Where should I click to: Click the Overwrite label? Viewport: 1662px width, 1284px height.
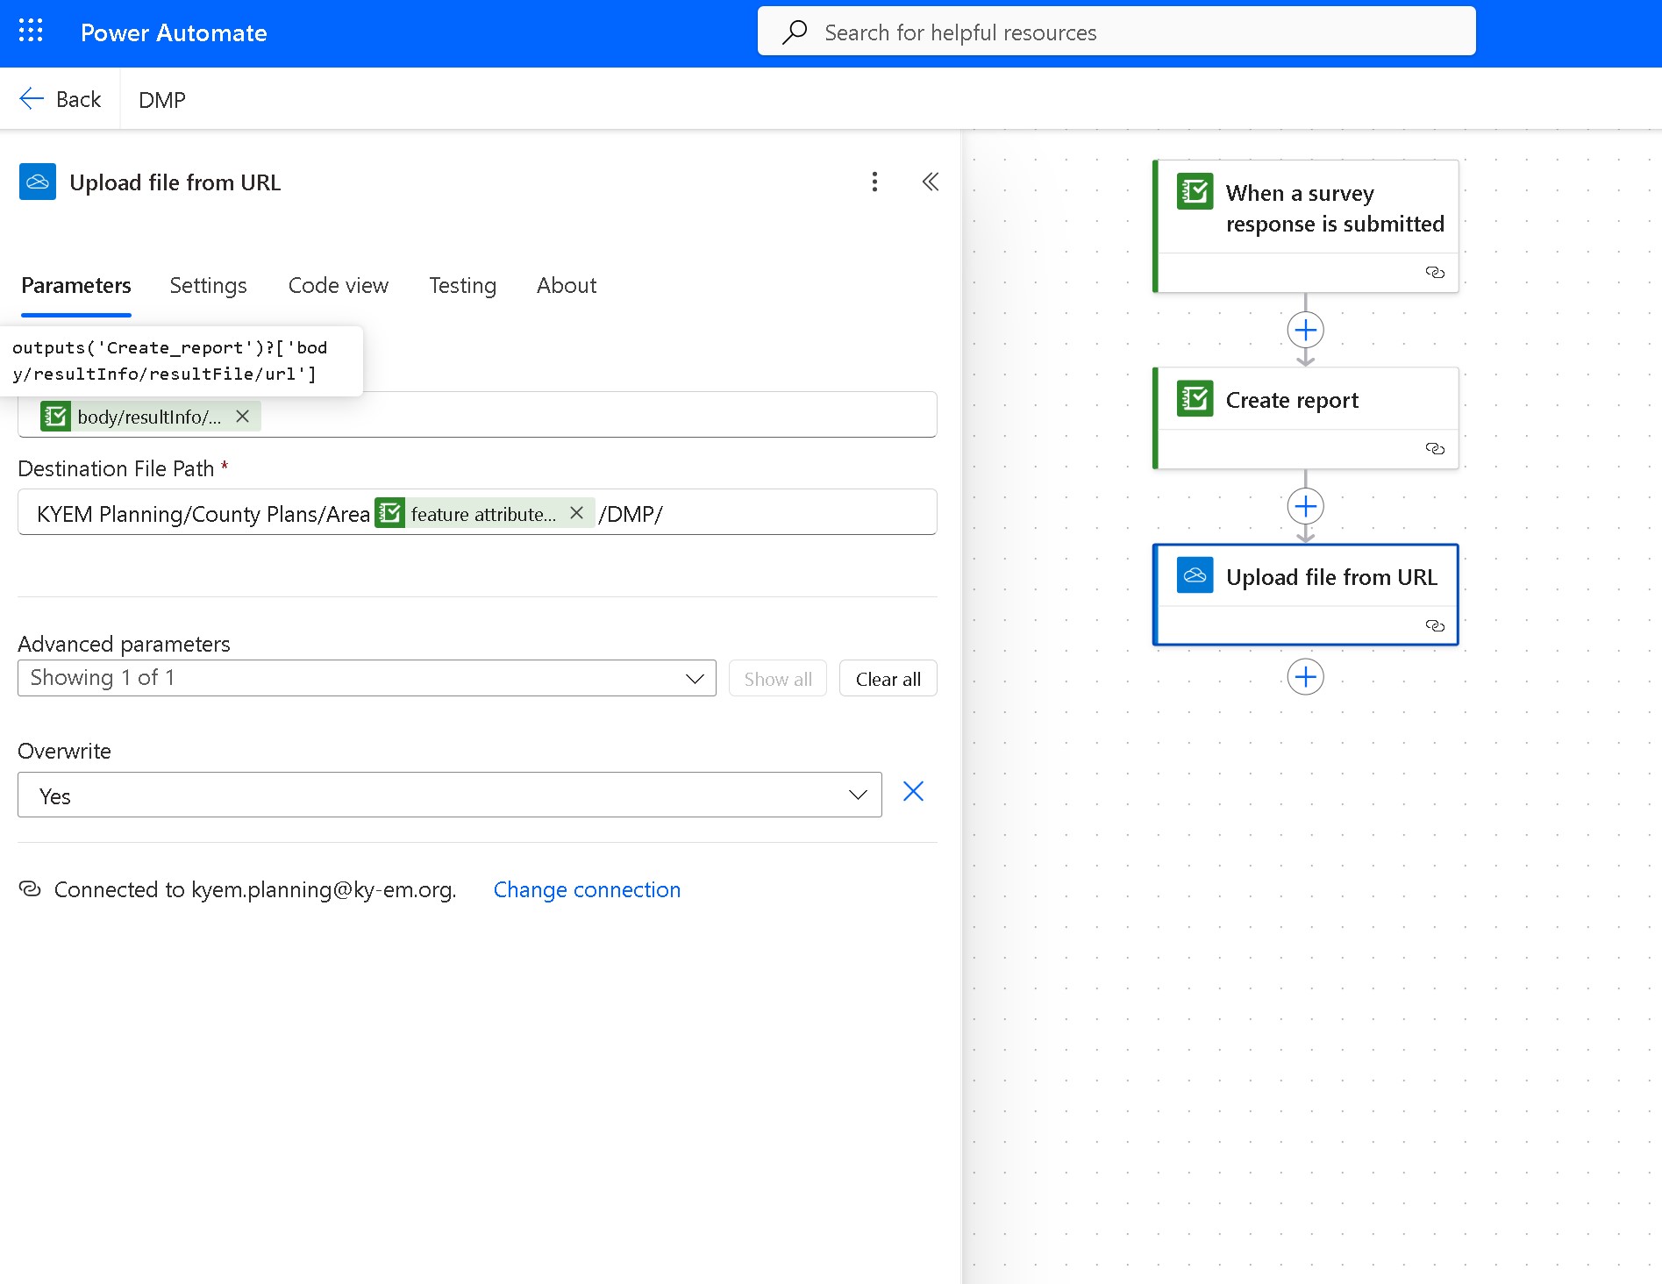click(64, 751)
